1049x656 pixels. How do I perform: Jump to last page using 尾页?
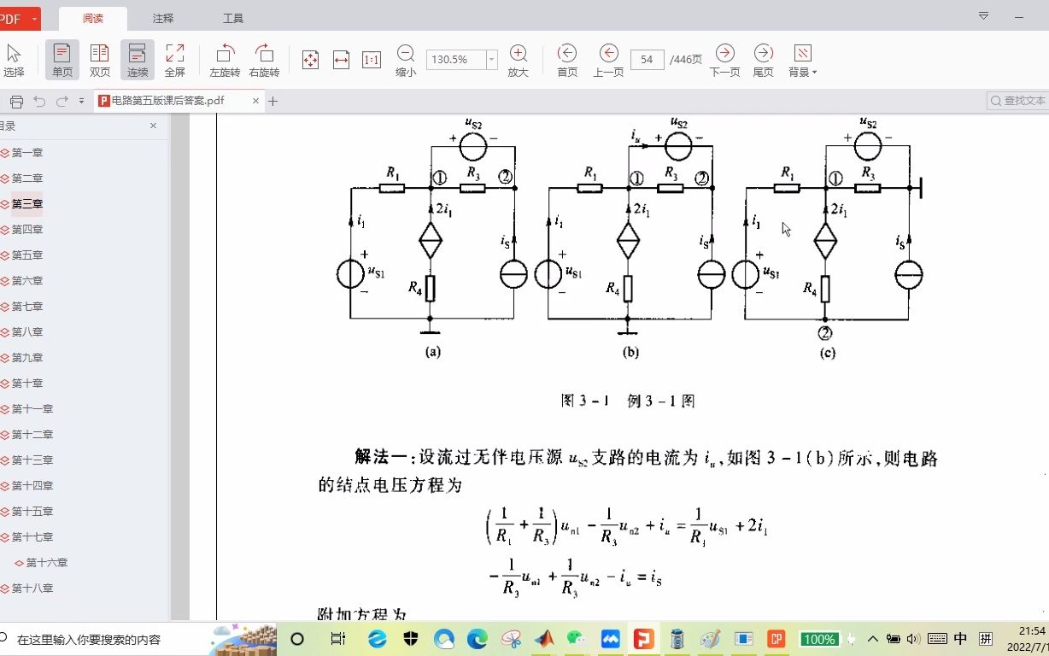pos(763,59)
